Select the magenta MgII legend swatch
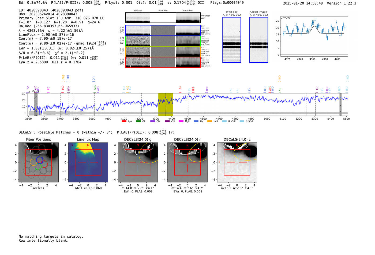Screen dimensions: 375x255 [x=181, y=121]
